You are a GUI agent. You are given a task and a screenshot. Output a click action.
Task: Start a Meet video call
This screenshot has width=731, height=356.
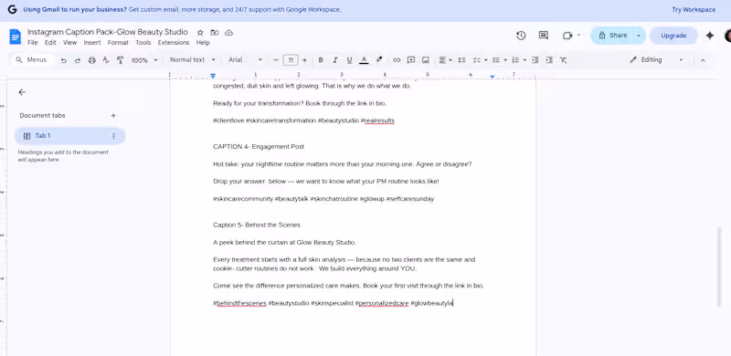567,36
